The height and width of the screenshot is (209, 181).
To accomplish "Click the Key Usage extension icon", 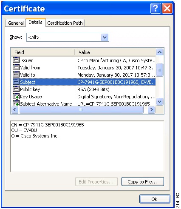I will click(x=16, y=96).
